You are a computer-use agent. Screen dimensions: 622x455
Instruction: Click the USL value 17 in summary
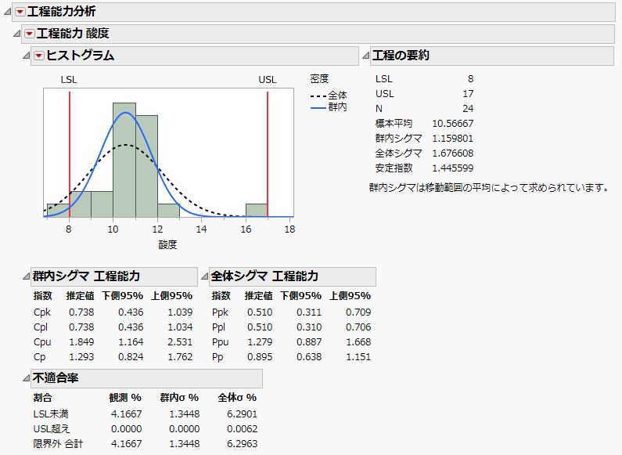tap(469, 94)
